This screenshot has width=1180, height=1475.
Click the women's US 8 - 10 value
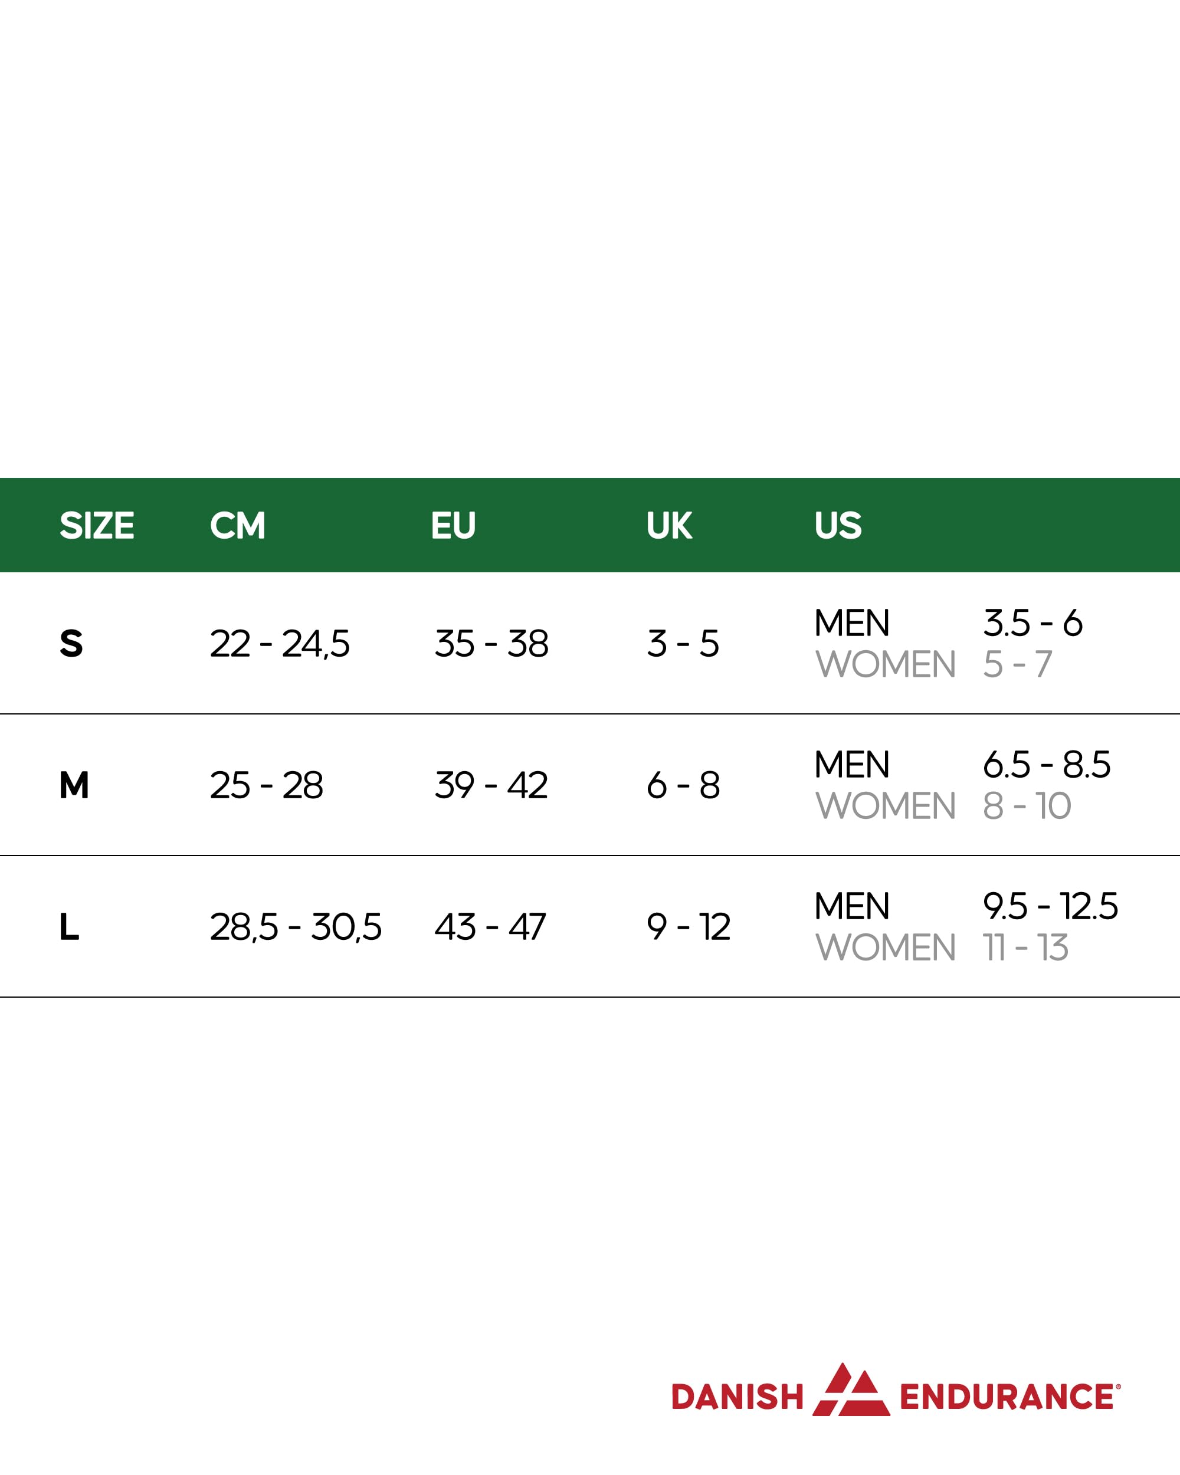(x=1027, y=806)
